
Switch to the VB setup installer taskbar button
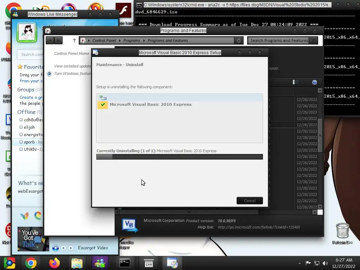(x=172, y=263)
